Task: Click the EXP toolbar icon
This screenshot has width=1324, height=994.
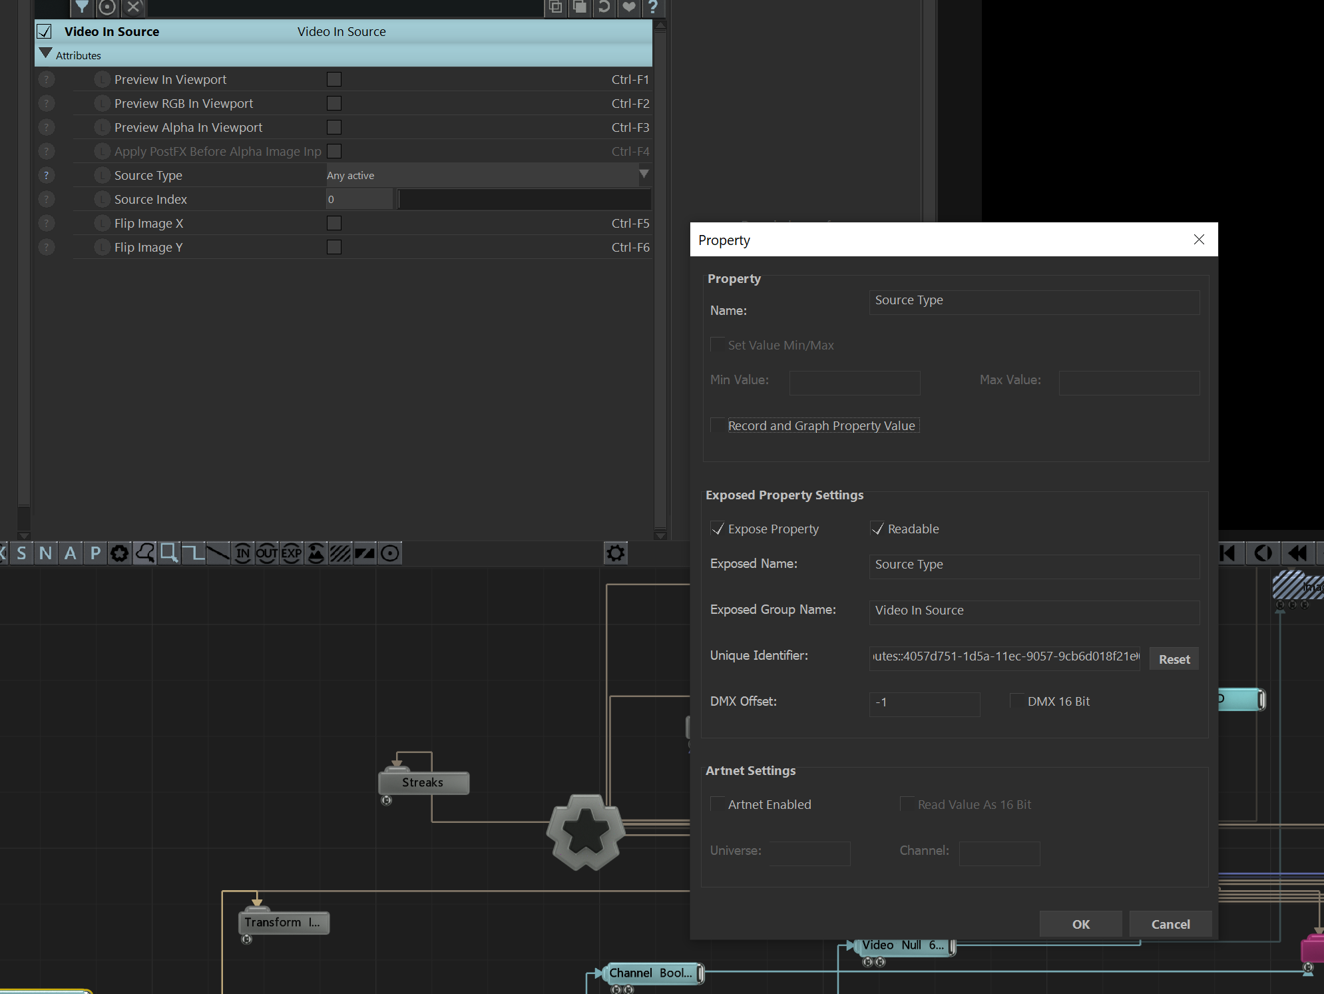Action: click(291, 553)
